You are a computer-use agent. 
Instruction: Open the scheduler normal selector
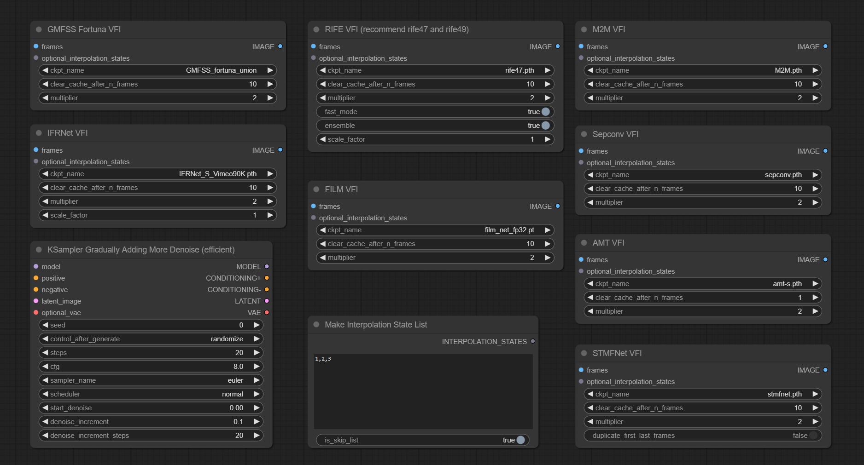tap(151, 394)
